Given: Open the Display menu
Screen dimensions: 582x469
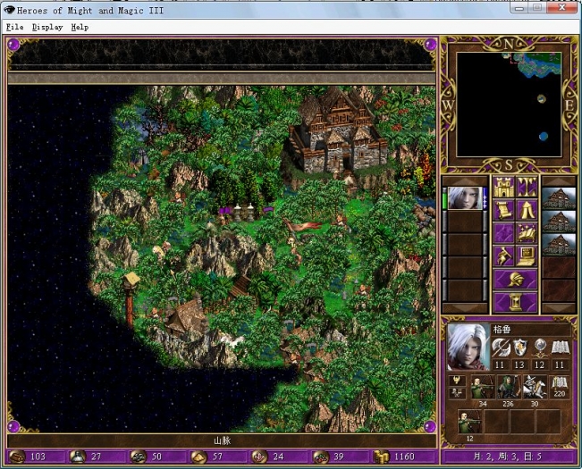Looking at the screenshot, I should 47,27.
